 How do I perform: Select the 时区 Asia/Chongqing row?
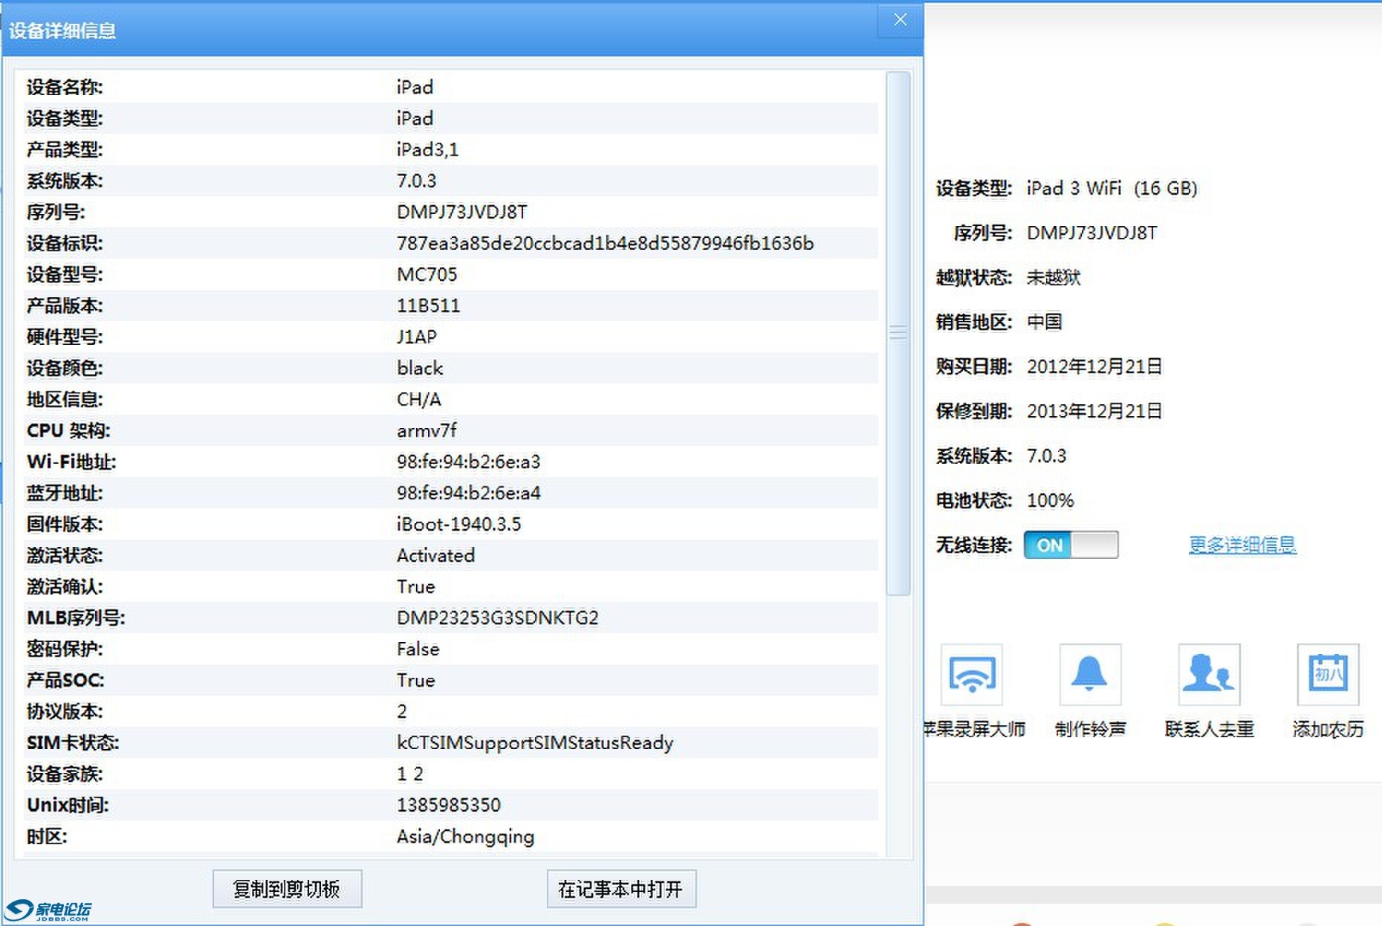pos(446,837)
